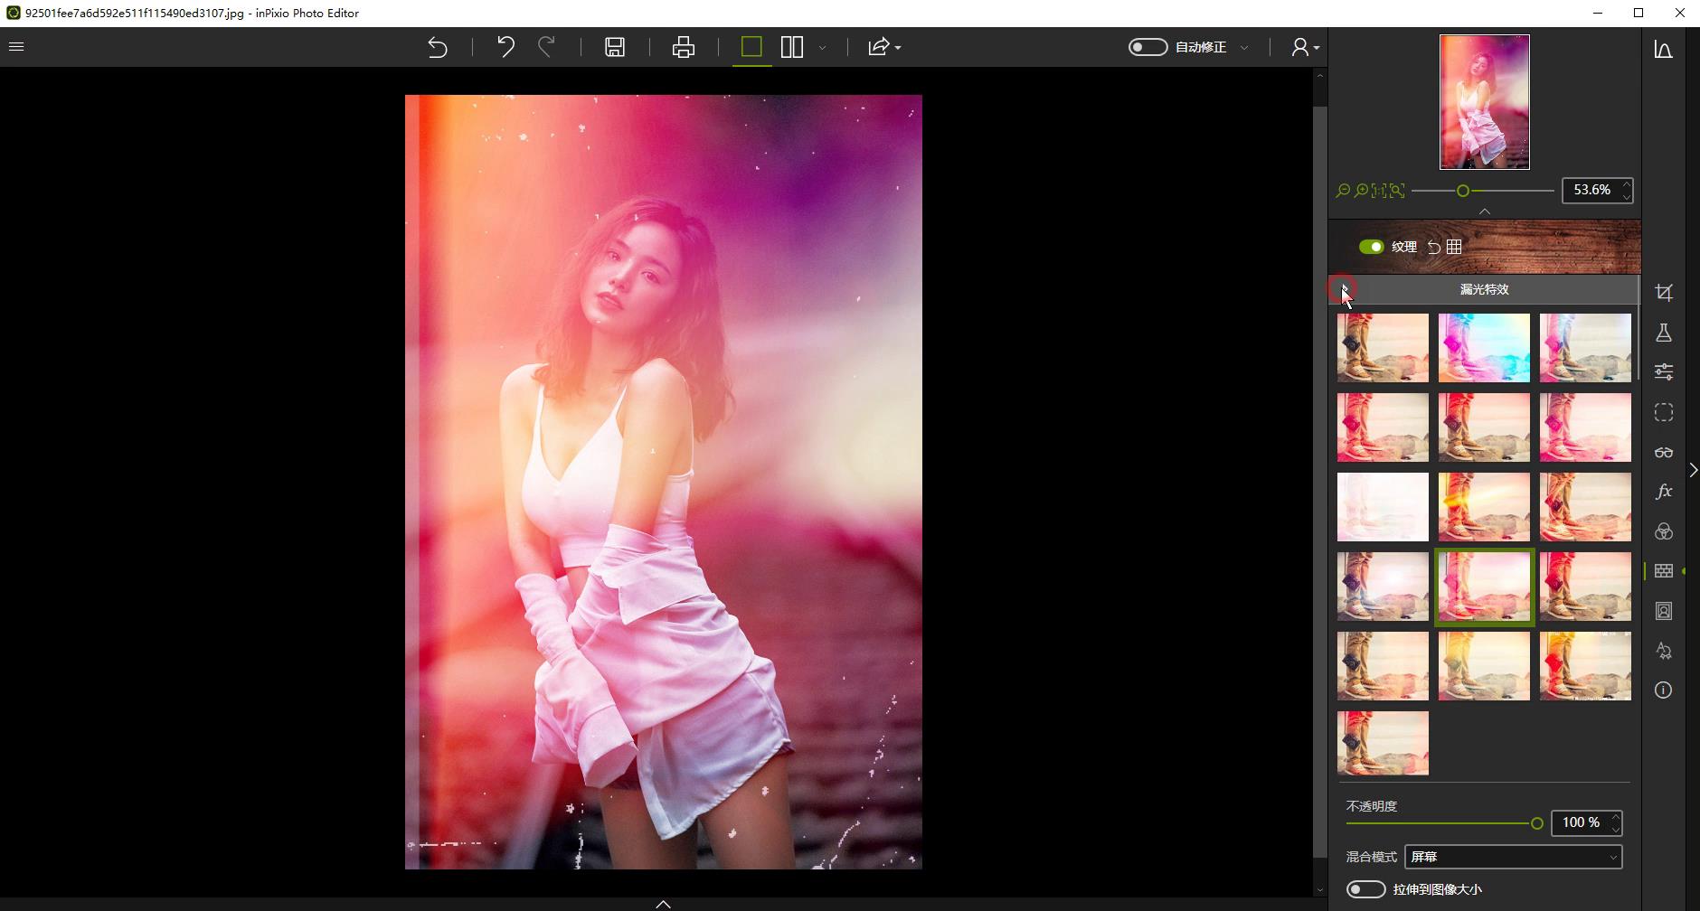1700x911 pixels.
Task: Open the texture brick-pattern panel
Action: point(1664,571)
